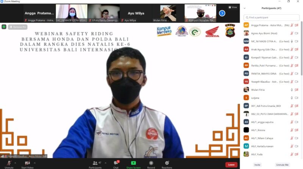Click M avatar for A6/1_HartaGunawan
Image resolution: width=303 pixels, height=169 pixels.
[x=246, y=146]
